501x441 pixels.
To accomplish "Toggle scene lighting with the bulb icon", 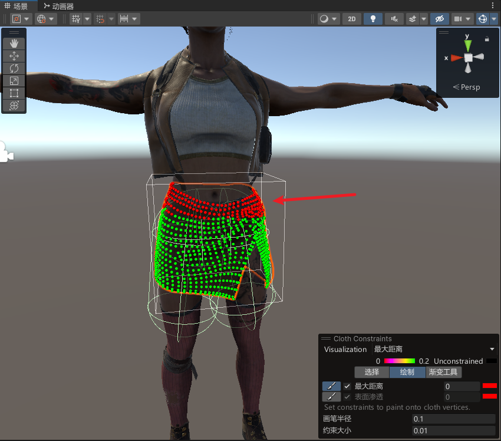I will pyautogui.click(x=373, y=18).
